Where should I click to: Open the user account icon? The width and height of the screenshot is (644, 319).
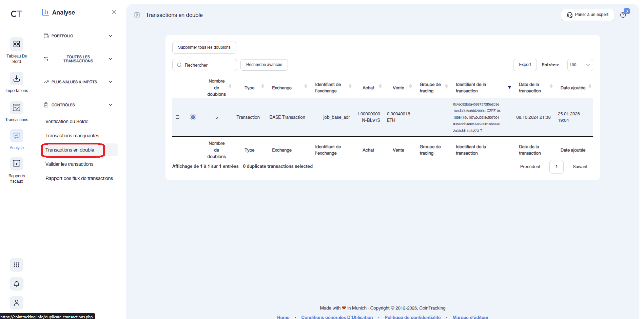click(16, 302)
